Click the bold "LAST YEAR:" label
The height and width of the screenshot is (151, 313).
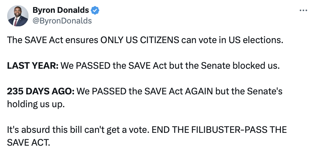pos(32,66)
